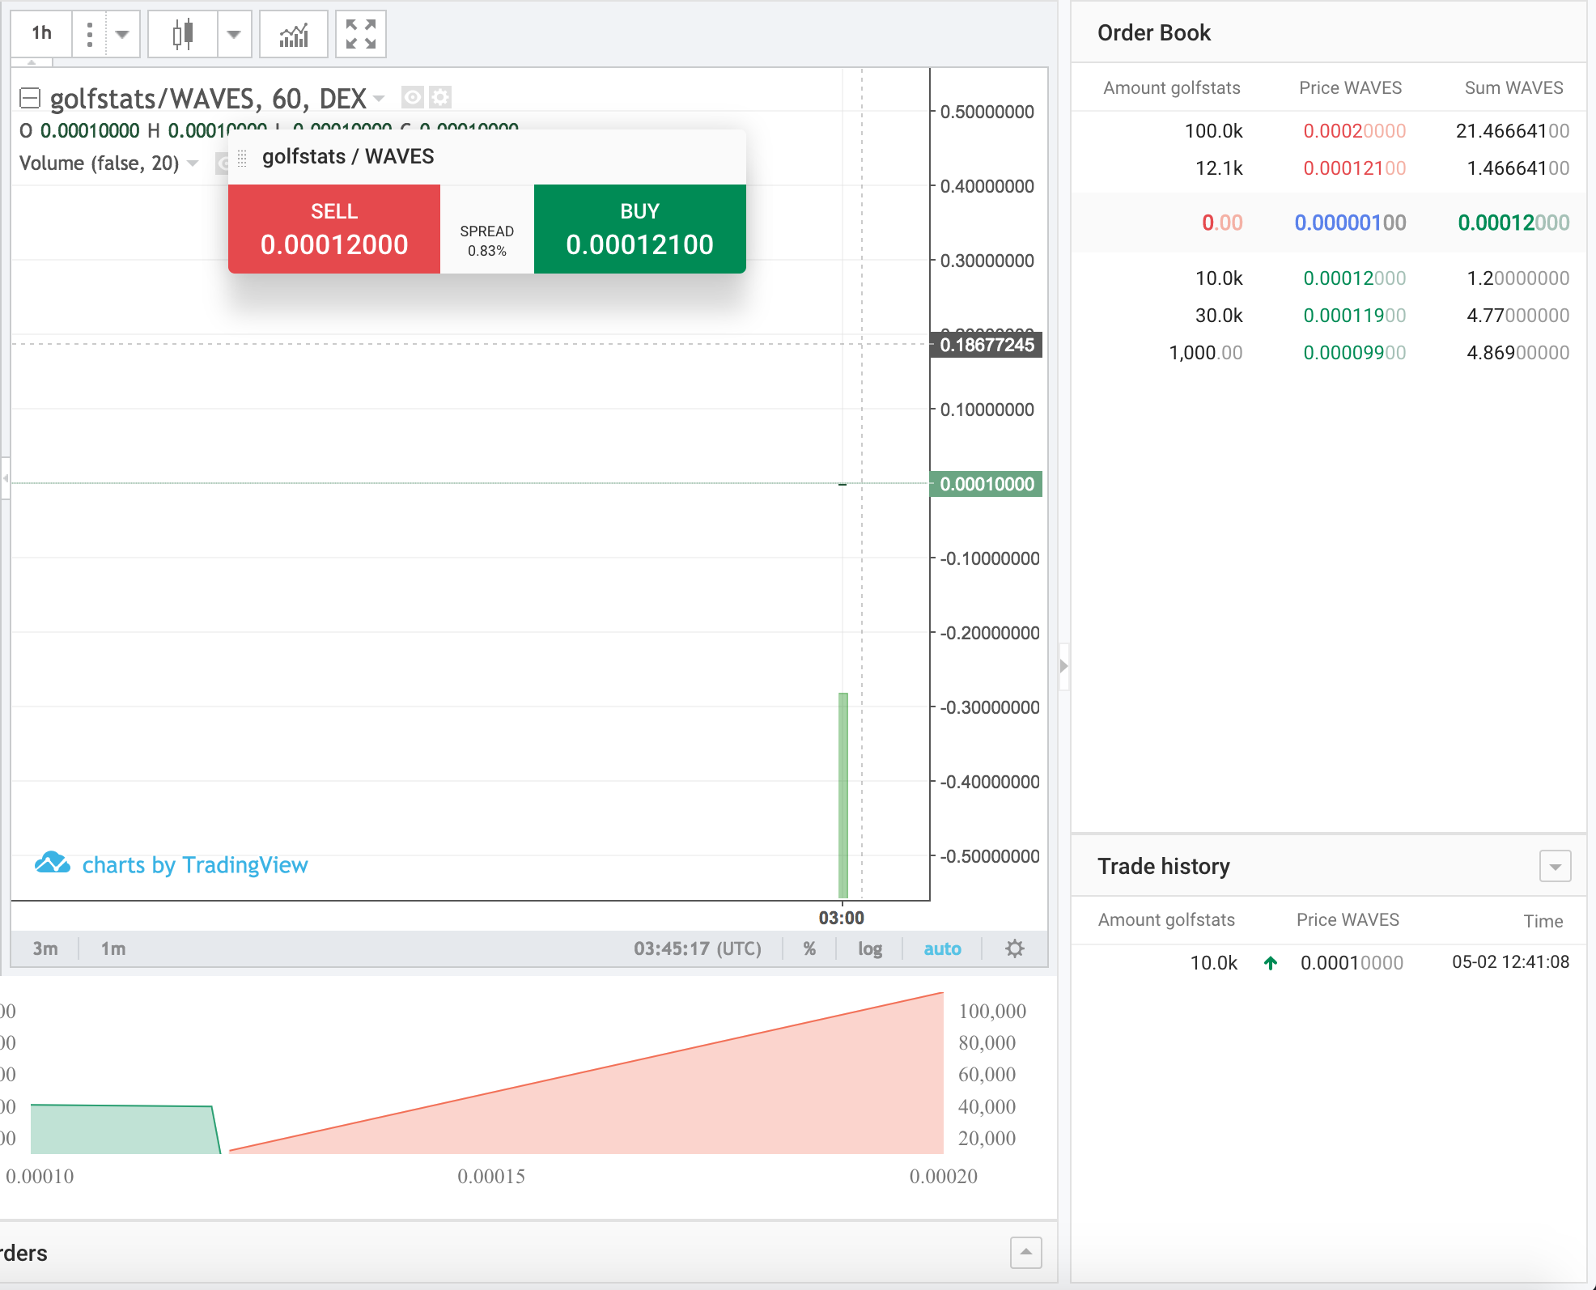Open the indicators chart icon
Image resolution: width=1596 pixels, height=1290 pixels.
click(294, 34)
